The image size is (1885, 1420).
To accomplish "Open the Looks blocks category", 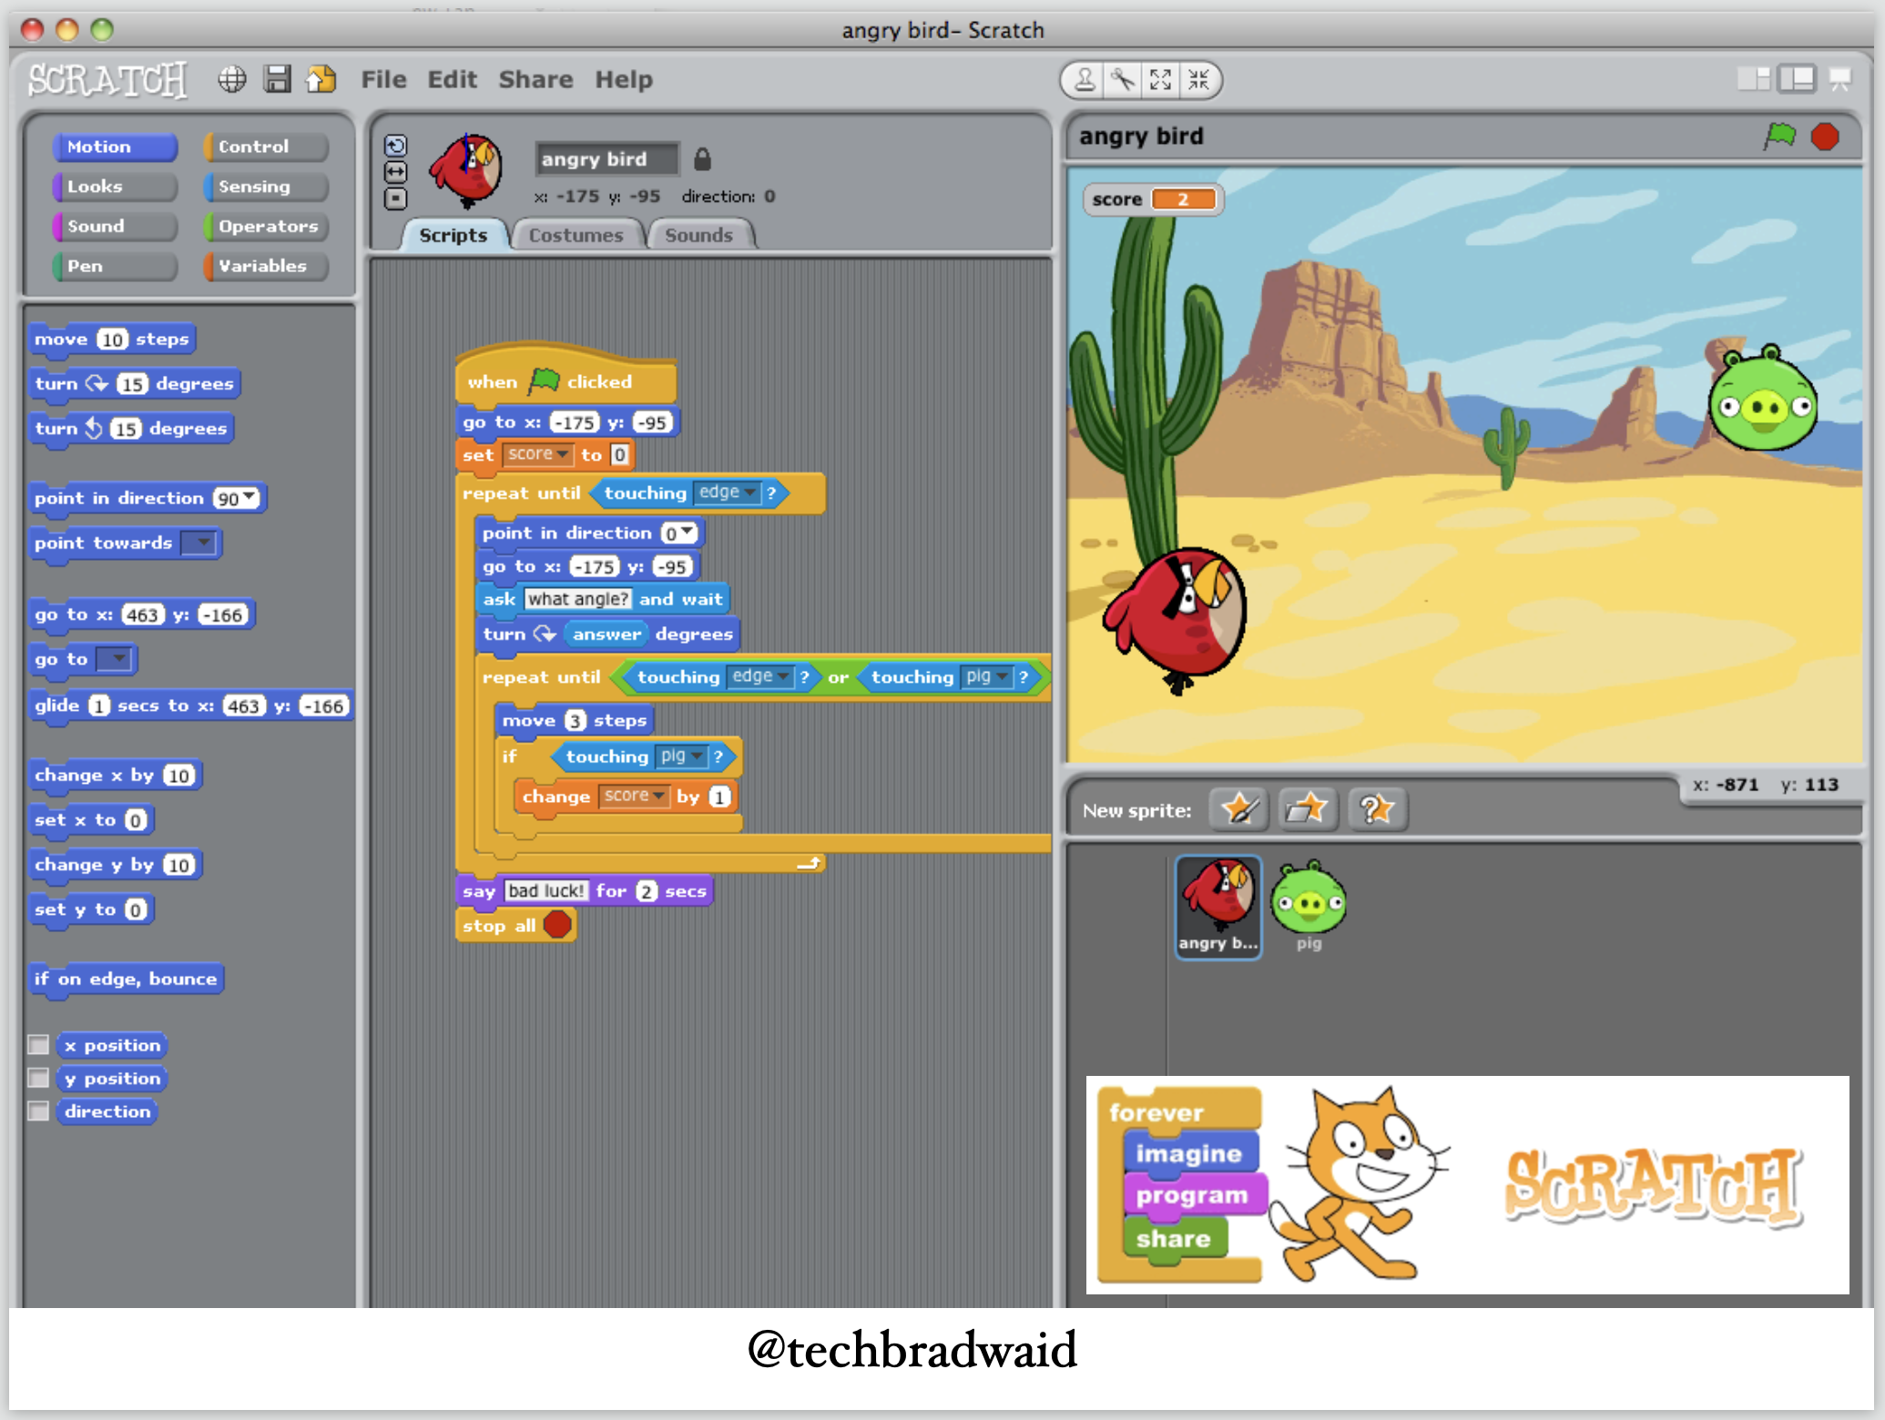I will 115,187.
